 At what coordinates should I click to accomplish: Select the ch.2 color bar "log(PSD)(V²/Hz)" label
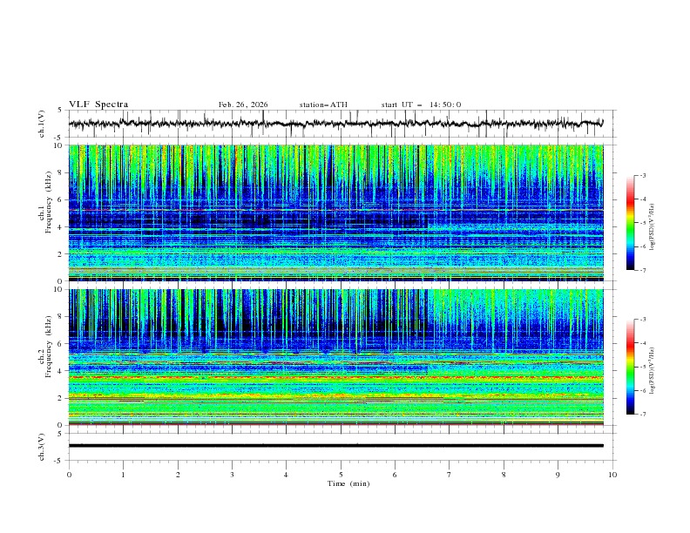tap(653, 370)
